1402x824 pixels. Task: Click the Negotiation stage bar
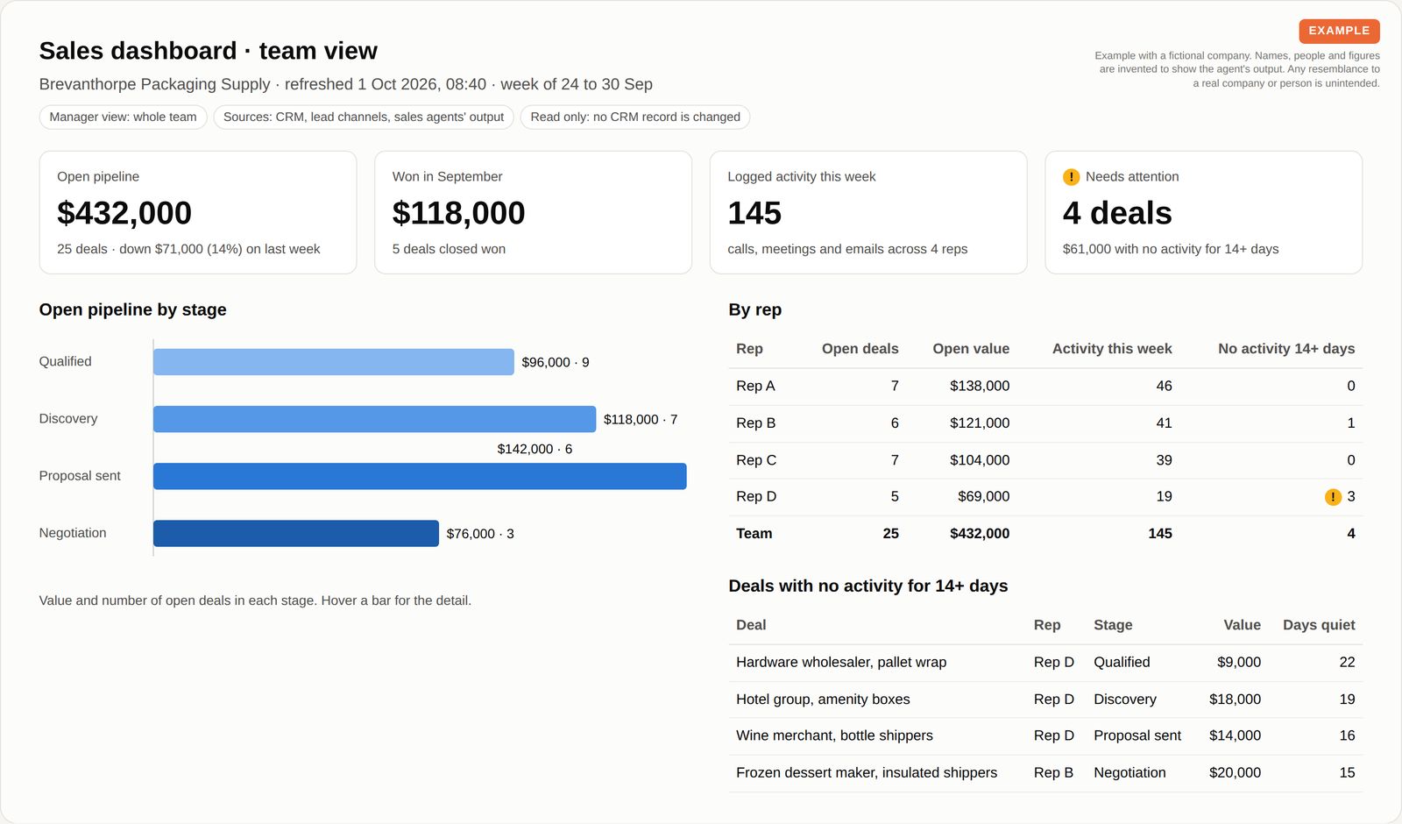pos(296,533)
